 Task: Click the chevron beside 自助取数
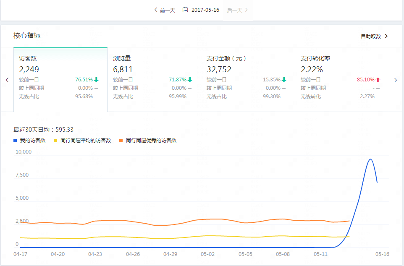click(386, 36)
